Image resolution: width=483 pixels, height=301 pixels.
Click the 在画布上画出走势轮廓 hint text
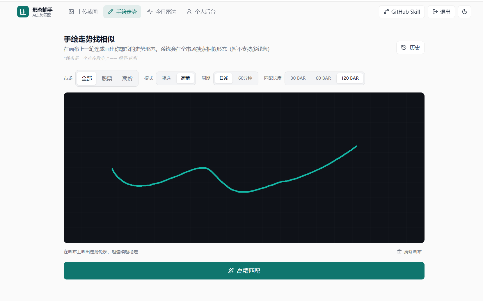pyautogui.click(x=101, y=252)
